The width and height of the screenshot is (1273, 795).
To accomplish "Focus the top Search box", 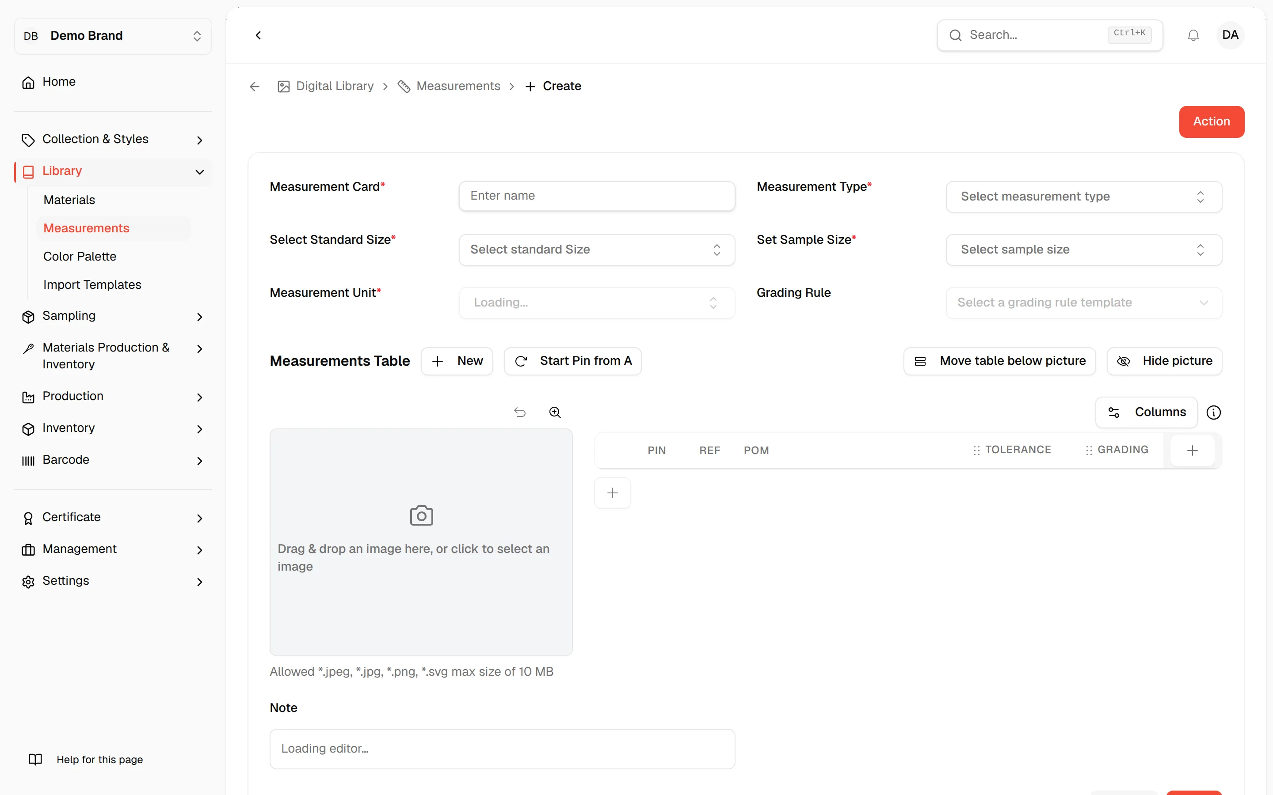I will coord(1049,35).
